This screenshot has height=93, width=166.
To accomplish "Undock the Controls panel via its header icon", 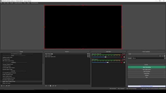I will [x=165, y=65].
